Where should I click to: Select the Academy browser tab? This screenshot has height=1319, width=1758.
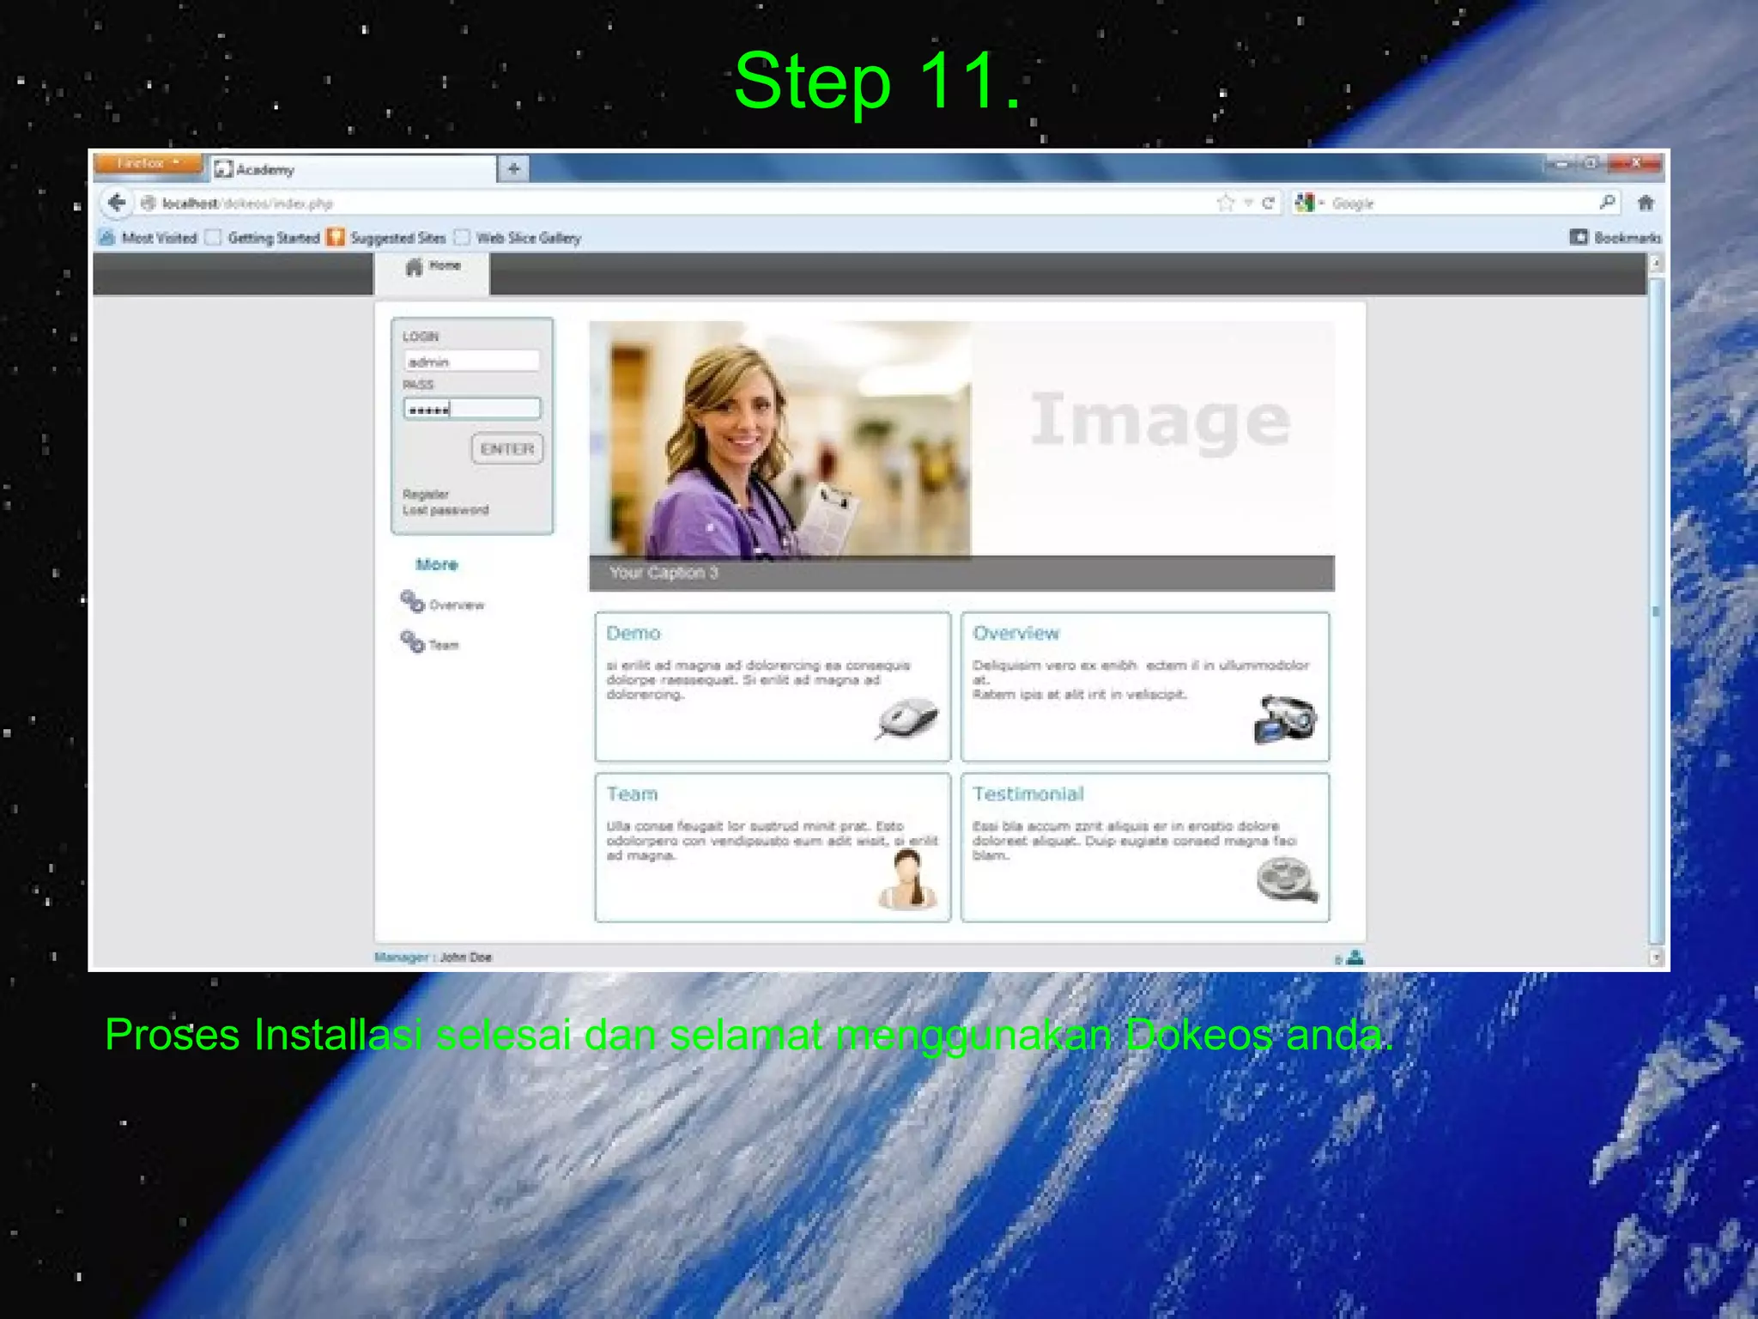(354, 169)
